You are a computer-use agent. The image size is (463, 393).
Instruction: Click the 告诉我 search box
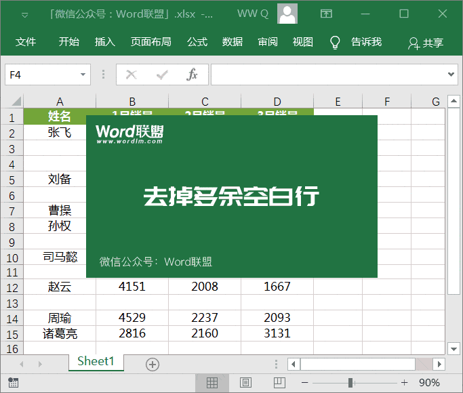366,42
